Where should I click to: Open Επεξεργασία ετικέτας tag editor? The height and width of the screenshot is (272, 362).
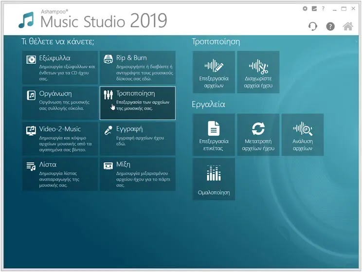214,135
